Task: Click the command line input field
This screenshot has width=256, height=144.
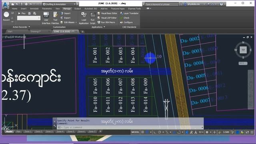Action: point(130,127)
